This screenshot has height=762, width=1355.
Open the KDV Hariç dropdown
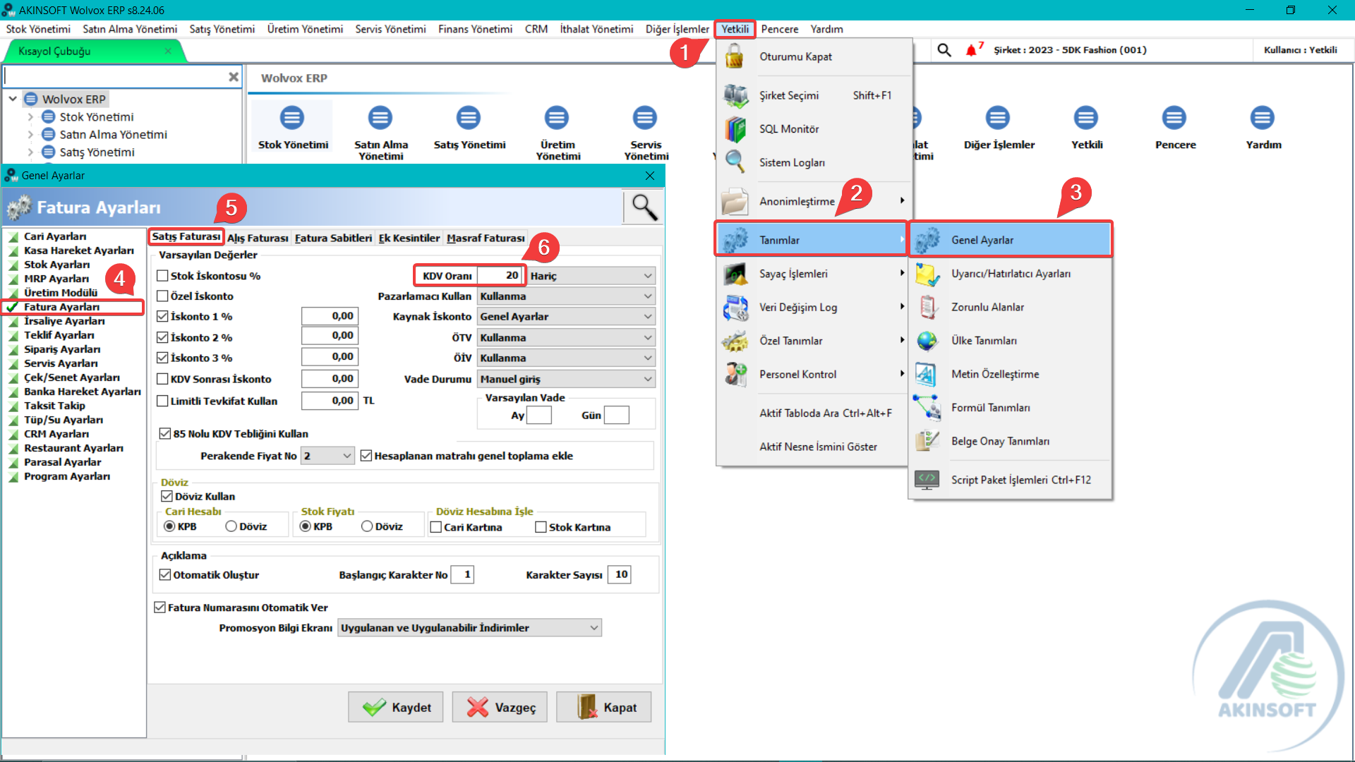[x=591, y=276]
